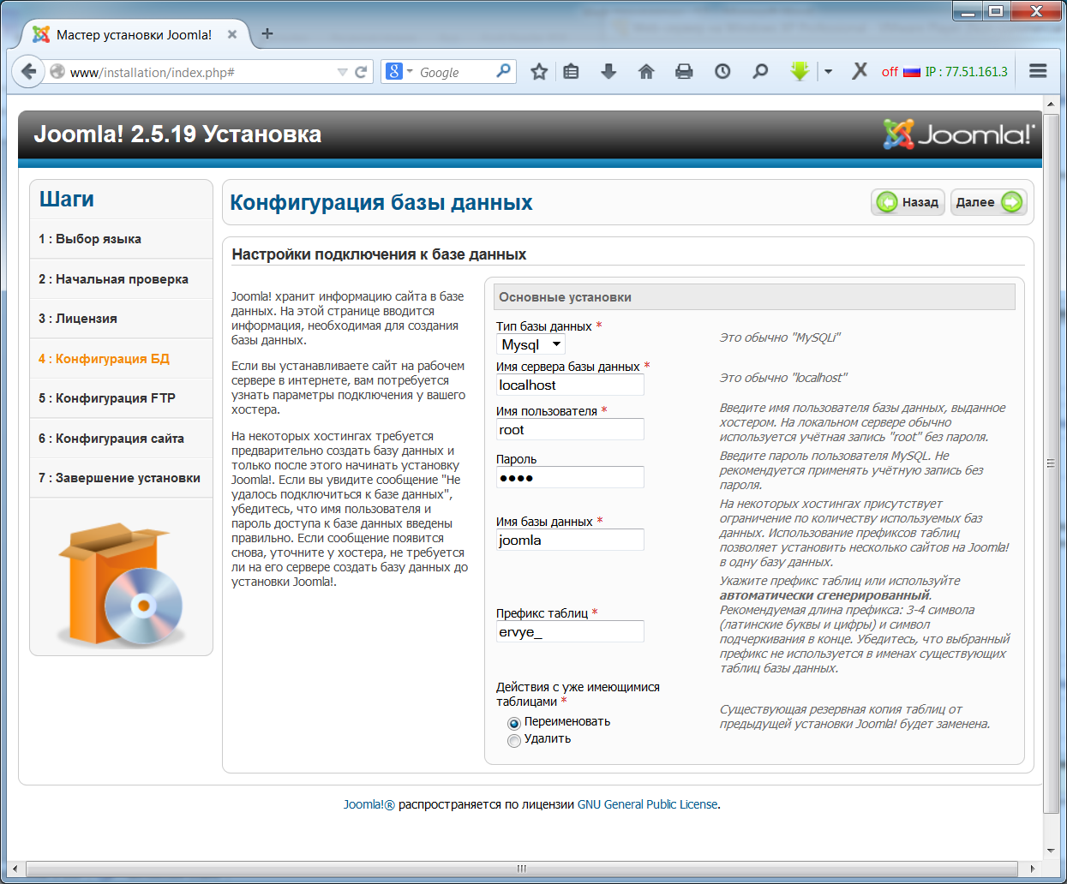The width and height of the screenshot is (1067, 884).
Task: Expand the Google search engine selector
Action: 399,72
